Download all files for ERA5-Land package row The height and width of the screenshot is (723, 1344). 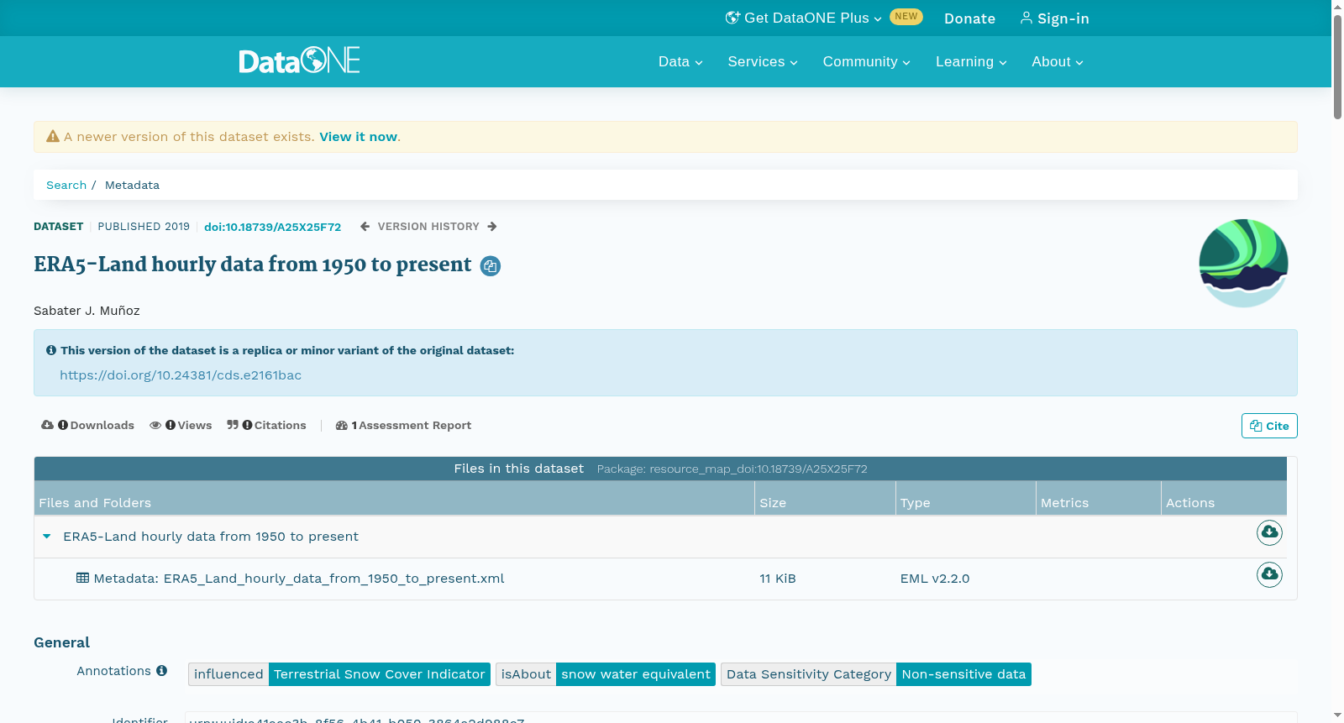1269,532
